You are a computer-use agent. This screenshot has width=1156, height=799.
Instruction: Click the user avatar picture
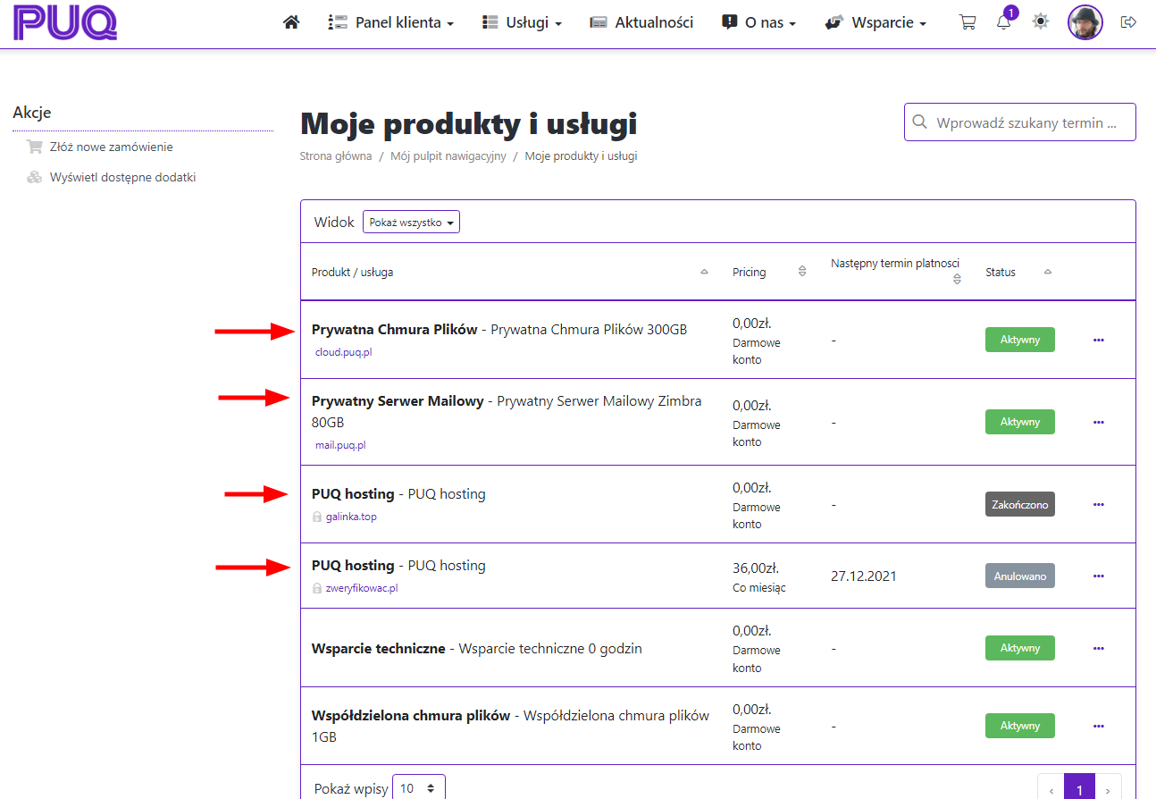1085,22
